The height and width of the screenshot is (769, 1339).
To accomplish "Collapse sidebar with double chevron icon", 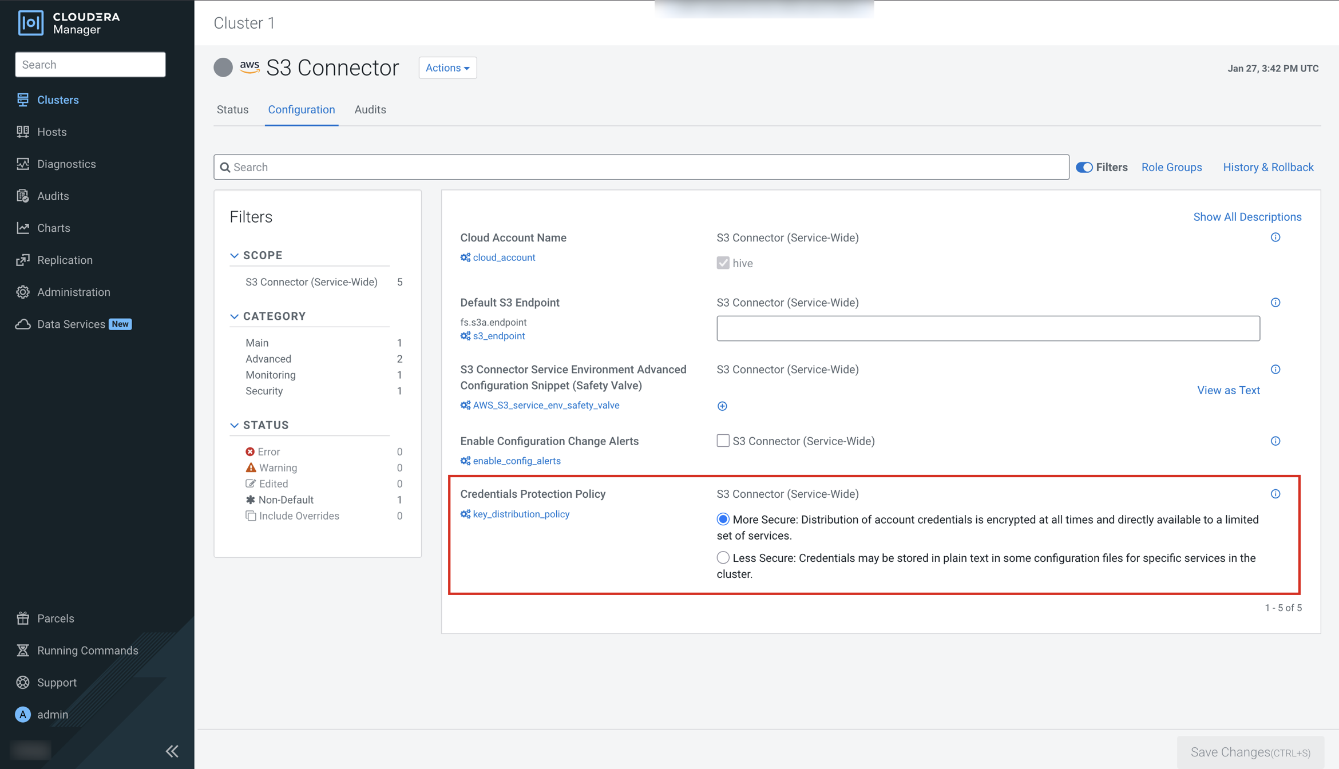I will [172, 751].
